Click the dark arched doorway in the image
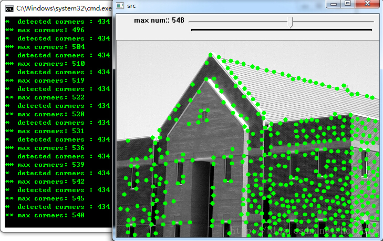Screen dimensions: 383x241 pos(200,195)
